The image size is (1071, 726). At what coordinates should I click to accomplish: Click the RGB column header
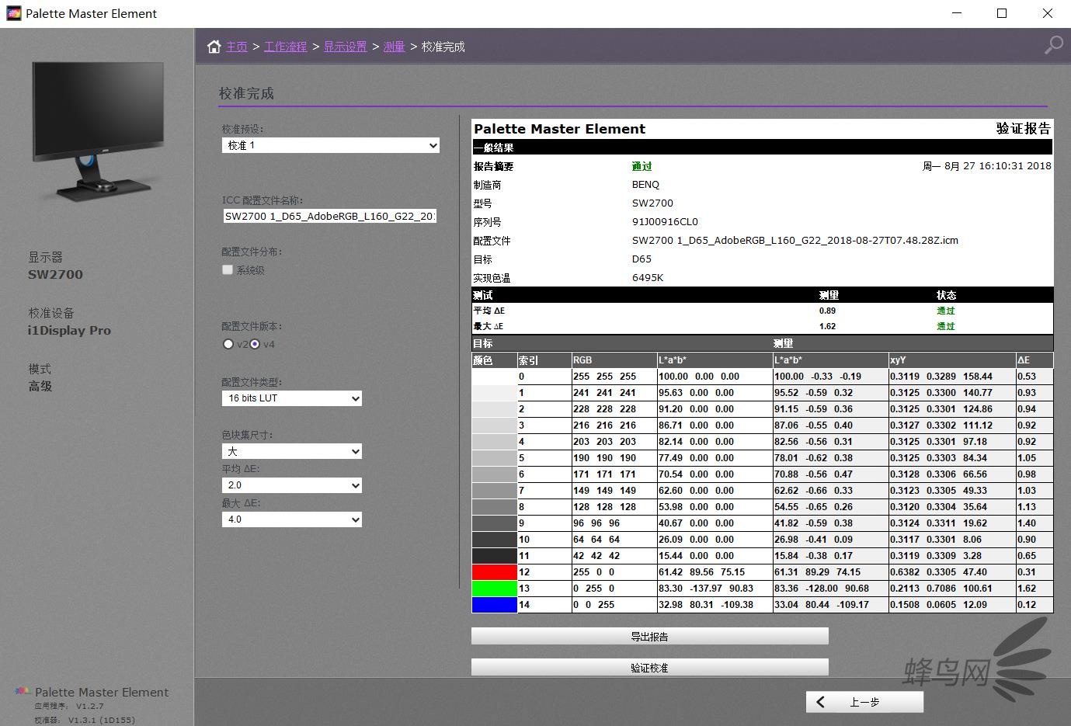tap(614, 360)
